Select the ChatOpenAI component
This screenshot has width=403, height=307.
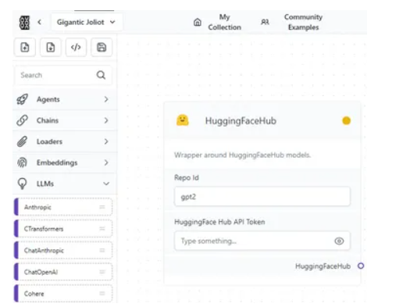pyautogui.click(x=63, y=272)
